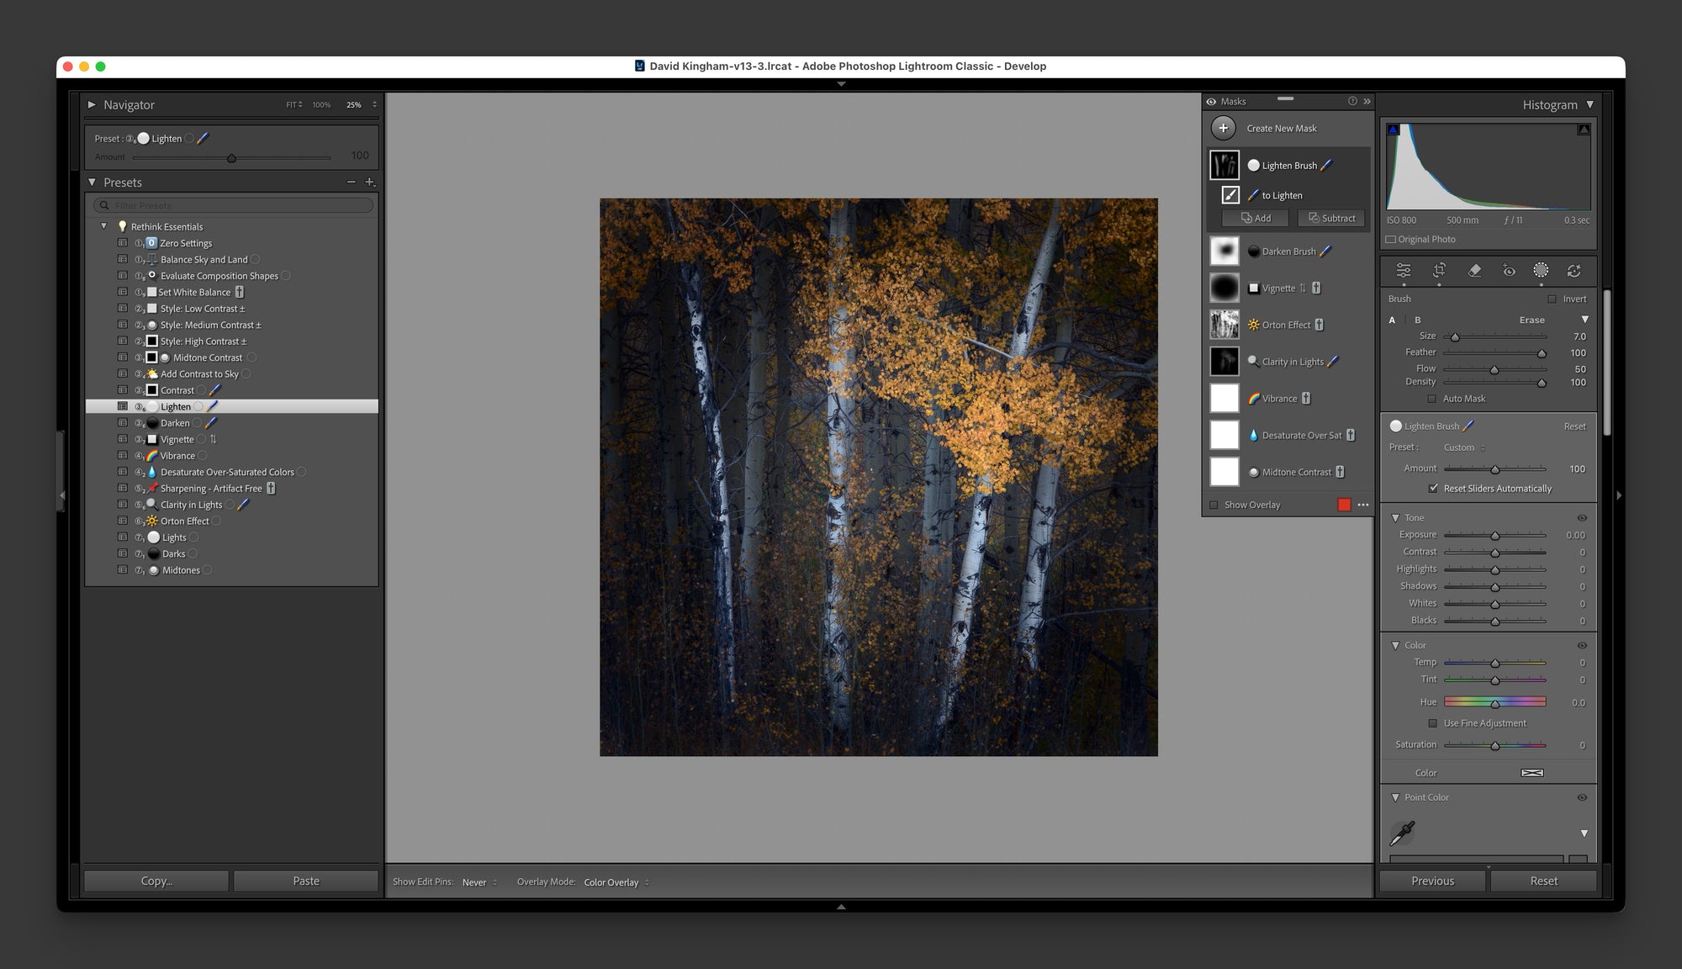Viewport: 1682px width, 969px height.
Task: Enable Use Fine Adjustment checkbox
Action: 1432,723
